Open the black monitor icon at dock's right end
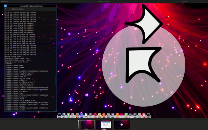This screenshot has height=130, width=208. pos(148,115)
